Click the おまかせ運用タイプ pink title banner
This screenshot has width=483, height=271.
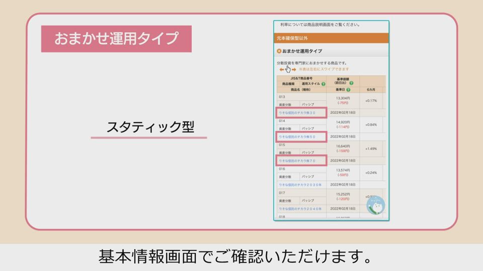click(x=116, y=39)
